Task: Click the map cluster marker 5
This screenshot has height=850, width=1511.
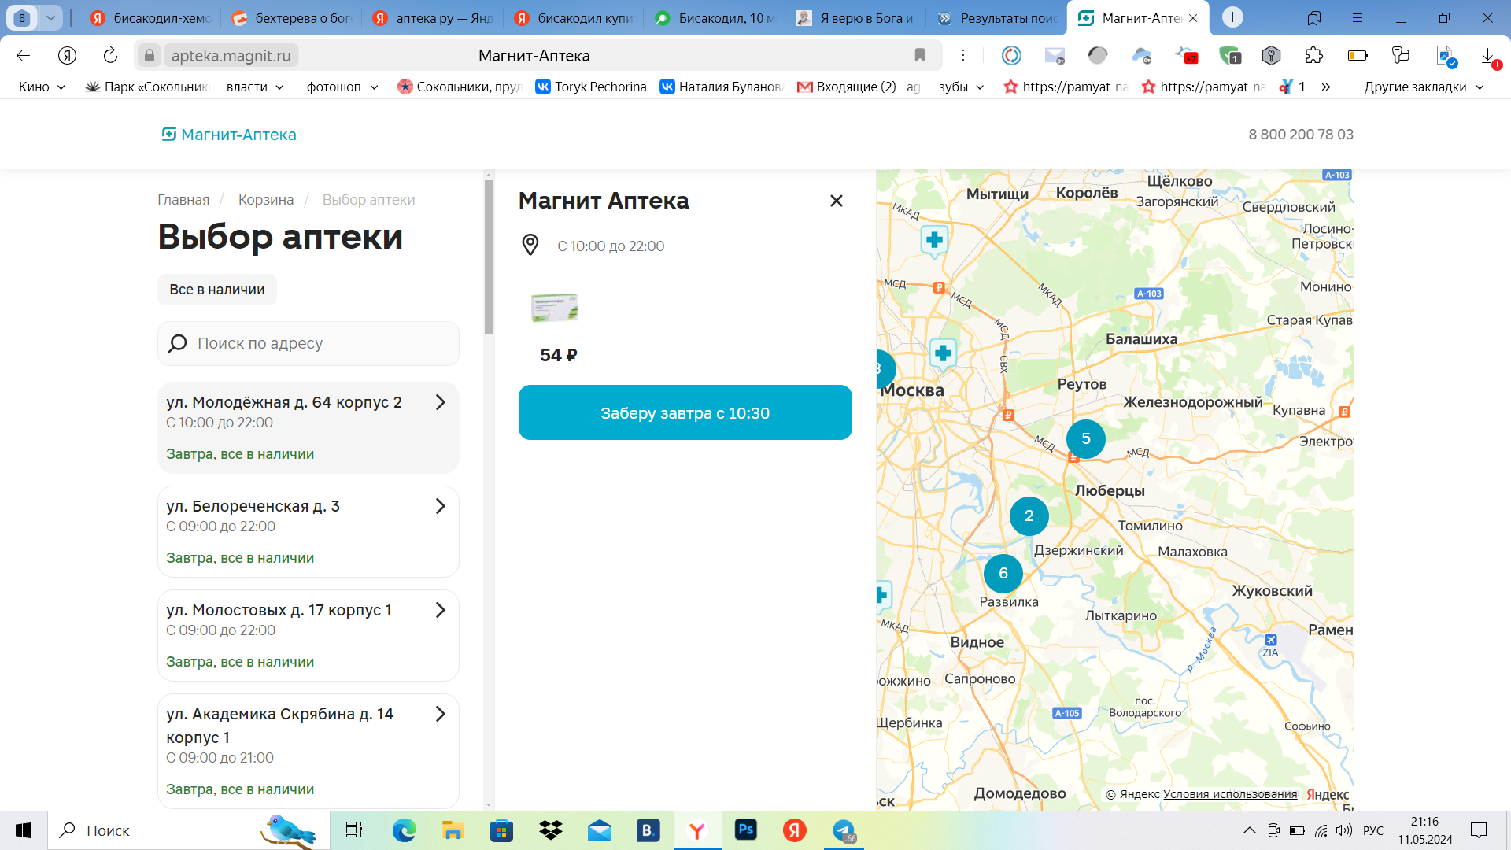Action: pyautogui.click(x=1086, y=438)
